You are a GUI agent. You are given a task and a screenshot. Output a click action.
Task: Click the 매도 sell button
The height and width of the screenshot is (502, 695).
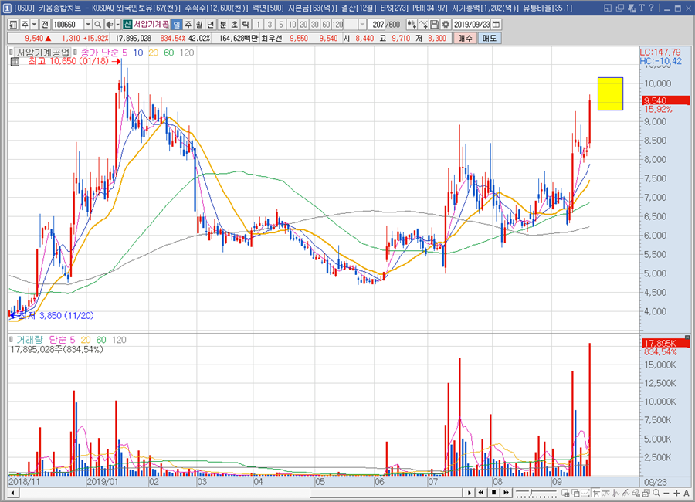[490, 39]
